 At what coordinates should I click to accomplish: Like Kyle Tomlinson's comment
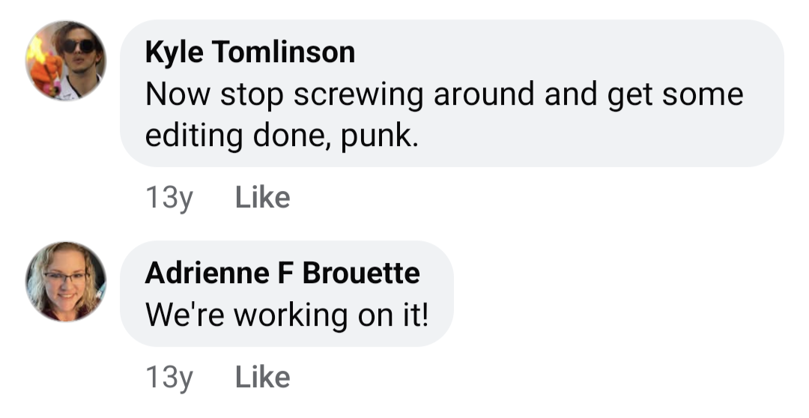click(x=263, y=198)
